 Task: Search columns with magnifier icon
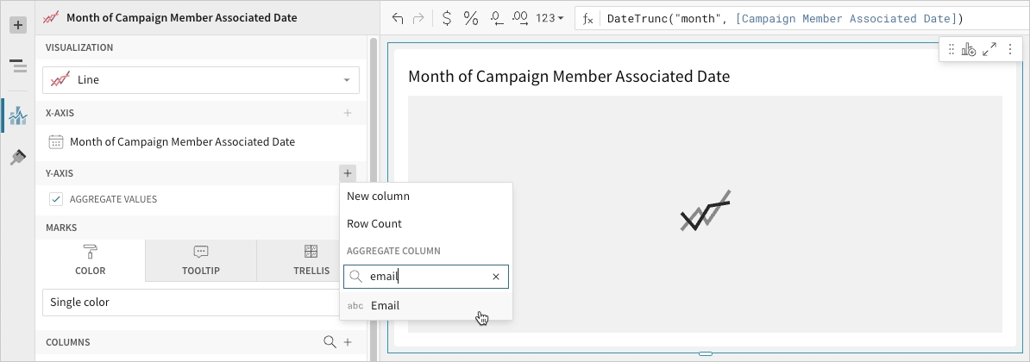click(330, 342)
